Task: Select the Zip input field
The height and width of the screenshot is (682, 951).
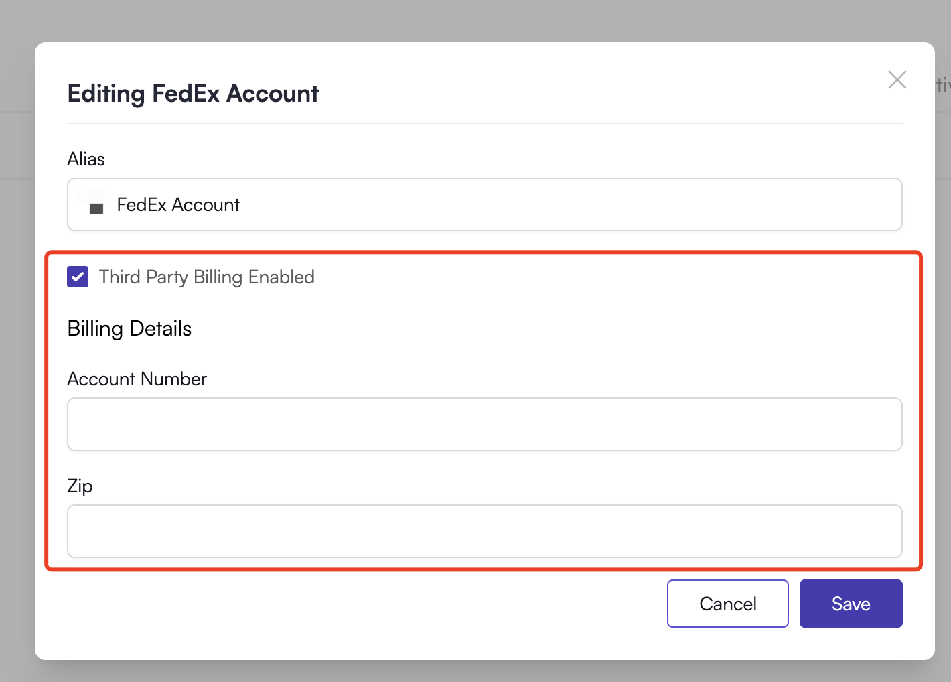Action: click(484, 531)
